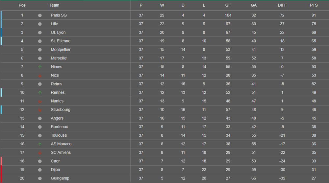Click the red relegation marker beside Dijon
The width and height of the screenshot is (329, 183).
tap(1, 170)
